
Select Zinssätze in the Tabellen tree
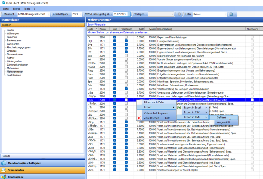pos(12,51)
